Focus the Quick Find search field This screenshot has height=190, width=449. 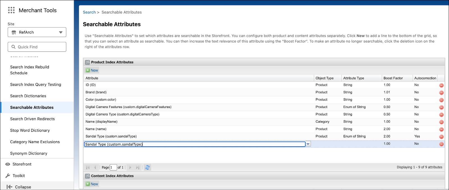pos(37,47)
